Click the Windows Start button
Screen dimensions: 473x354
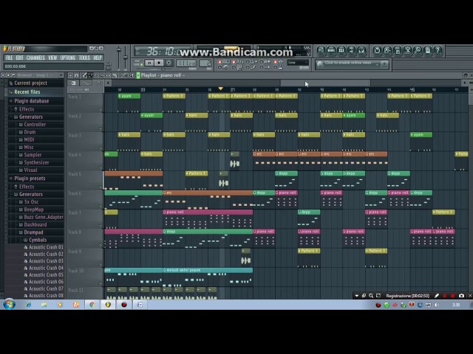coord(10,305)
